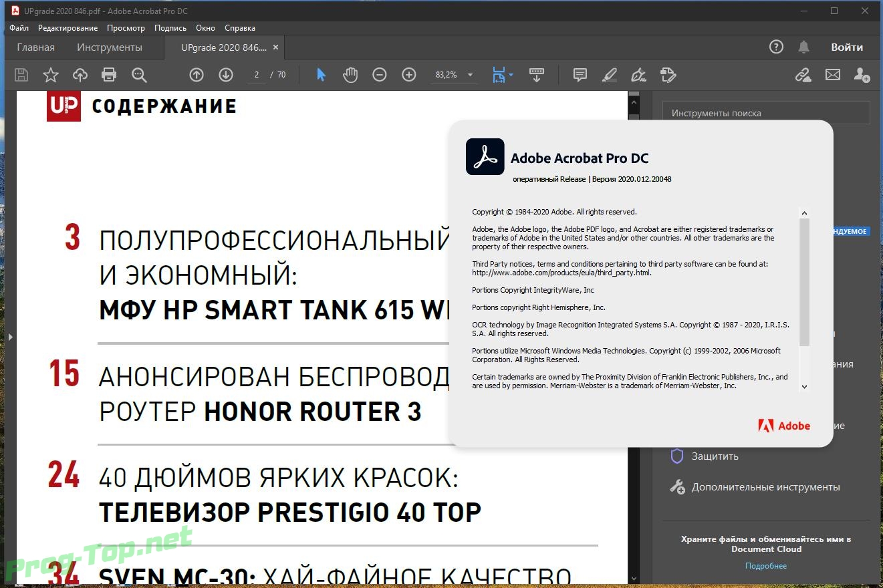This screenshot has height=588, width=883.
Task: Open notifications bell icon
Action: pos(804,47)
